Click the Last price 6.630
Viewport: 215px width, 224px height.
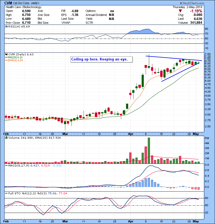tap(198, 19)
